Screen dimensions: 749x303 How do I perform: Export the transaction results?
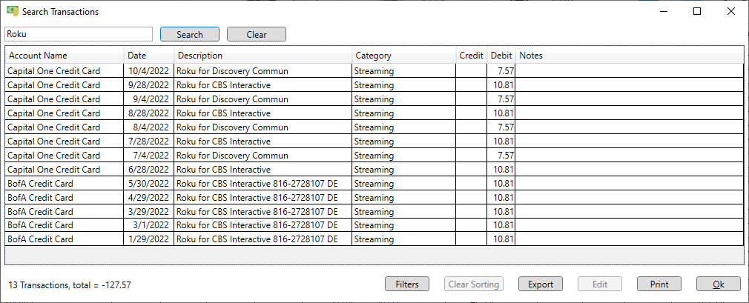pyautogui.click(x=541, y=284)
